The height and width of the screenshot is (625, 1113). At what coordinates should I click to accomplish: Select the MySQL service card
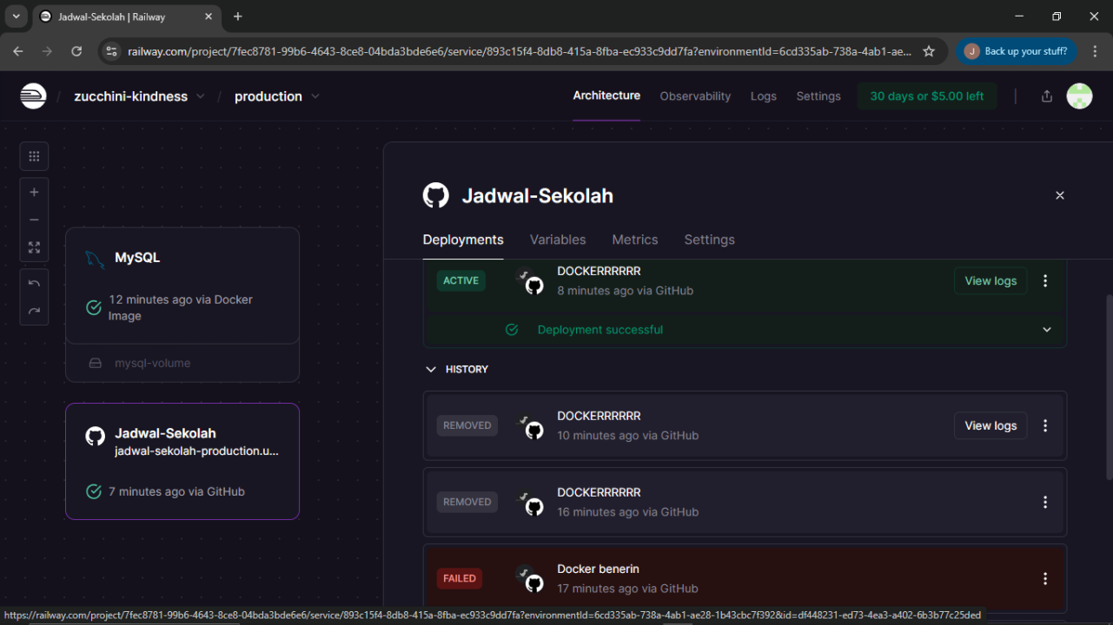[x=182, y=286]
